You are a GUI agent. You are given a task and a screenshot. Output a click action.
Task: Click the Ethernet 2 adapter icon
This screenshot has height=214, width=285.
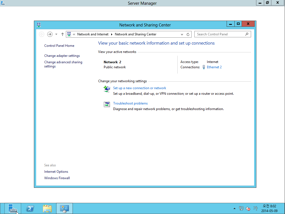click(x=204, y=67)
